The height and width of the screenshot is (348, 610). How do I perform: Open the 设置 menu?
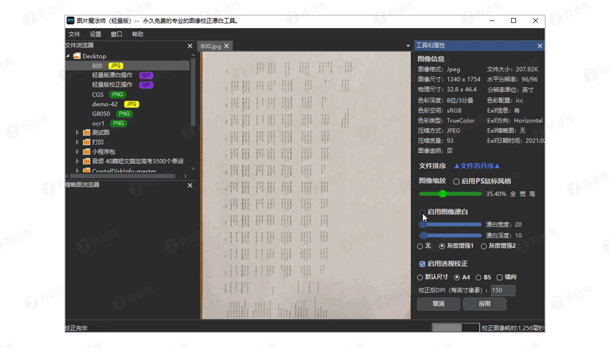pos(95,34)
